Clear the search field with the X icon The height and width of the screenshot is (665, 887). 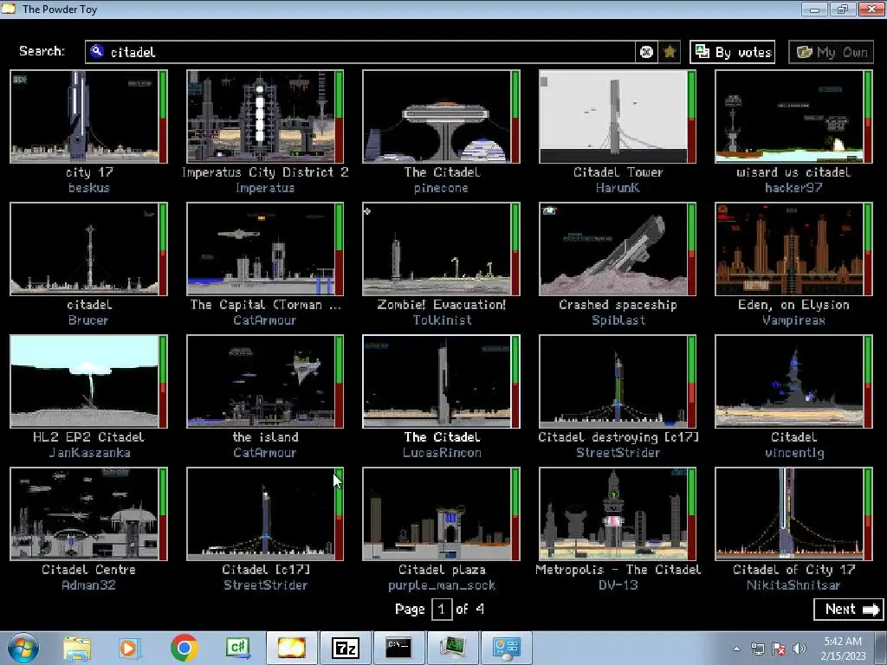pos(646,52)
